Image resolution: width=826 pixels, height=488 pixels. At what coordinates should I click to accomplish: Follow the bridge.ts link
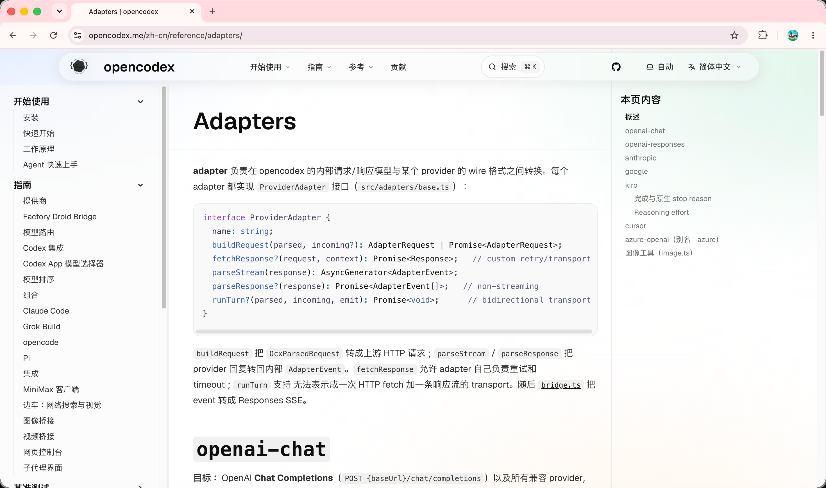(561, 385)
